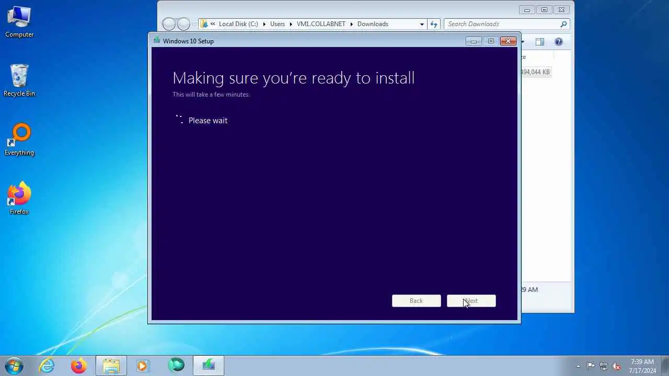Open Explorer help question mark icon
Screen dimensions: 669x376
click(559, 42)
